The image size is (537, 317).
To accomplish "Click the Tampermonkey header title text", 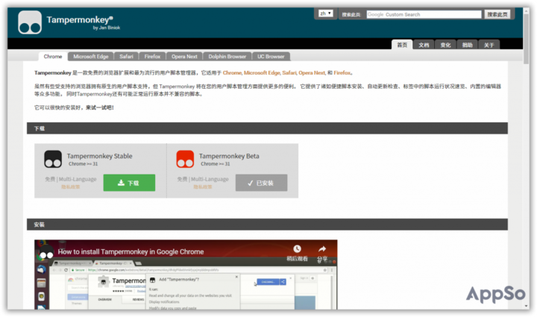I will pos(80,19).
